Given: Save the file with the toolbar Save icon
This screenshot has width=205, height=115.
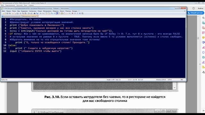Looking at the screenshot, I should 7,13.
